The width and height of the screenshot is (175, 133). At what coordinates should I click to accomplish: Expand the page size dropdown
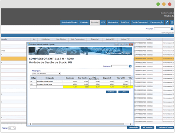click(x=12, y=128)
